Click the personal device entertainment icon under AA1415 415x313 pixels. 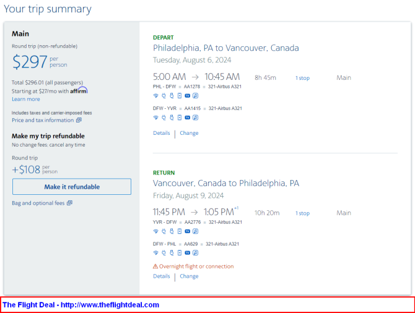click(x=180, y=118)
